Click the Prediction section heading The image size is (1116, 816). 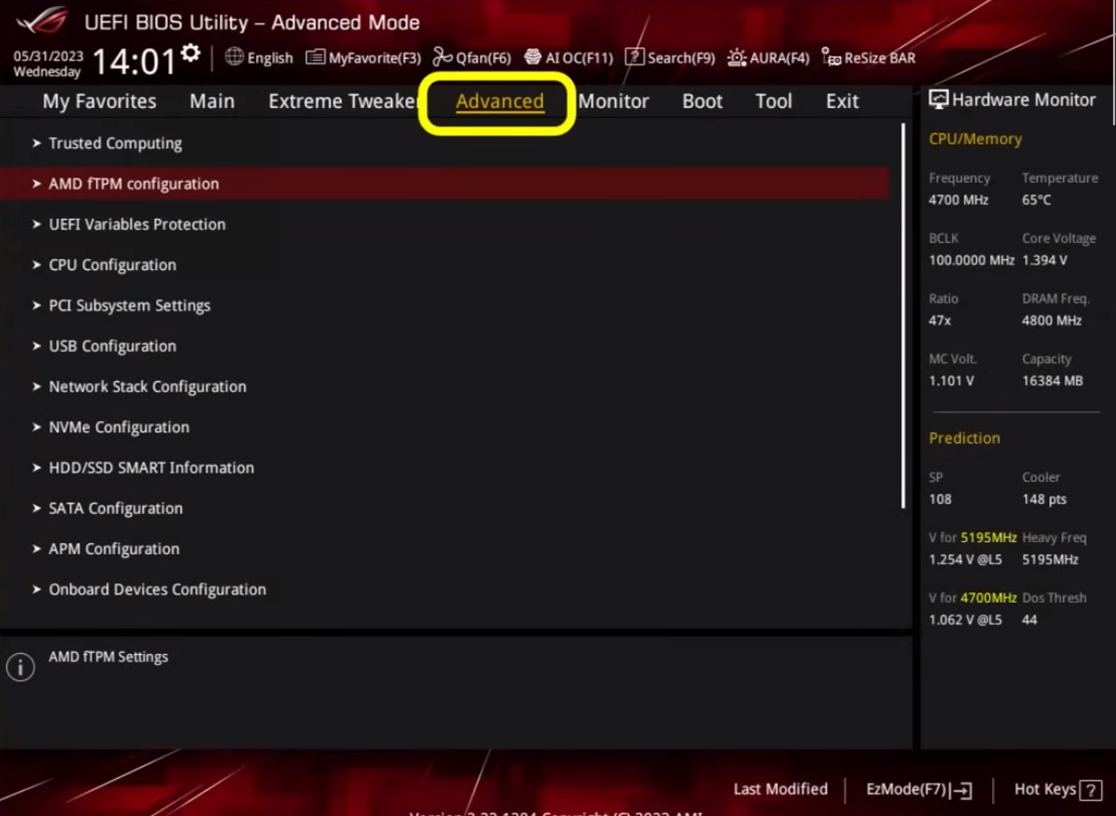pos(964,438)
